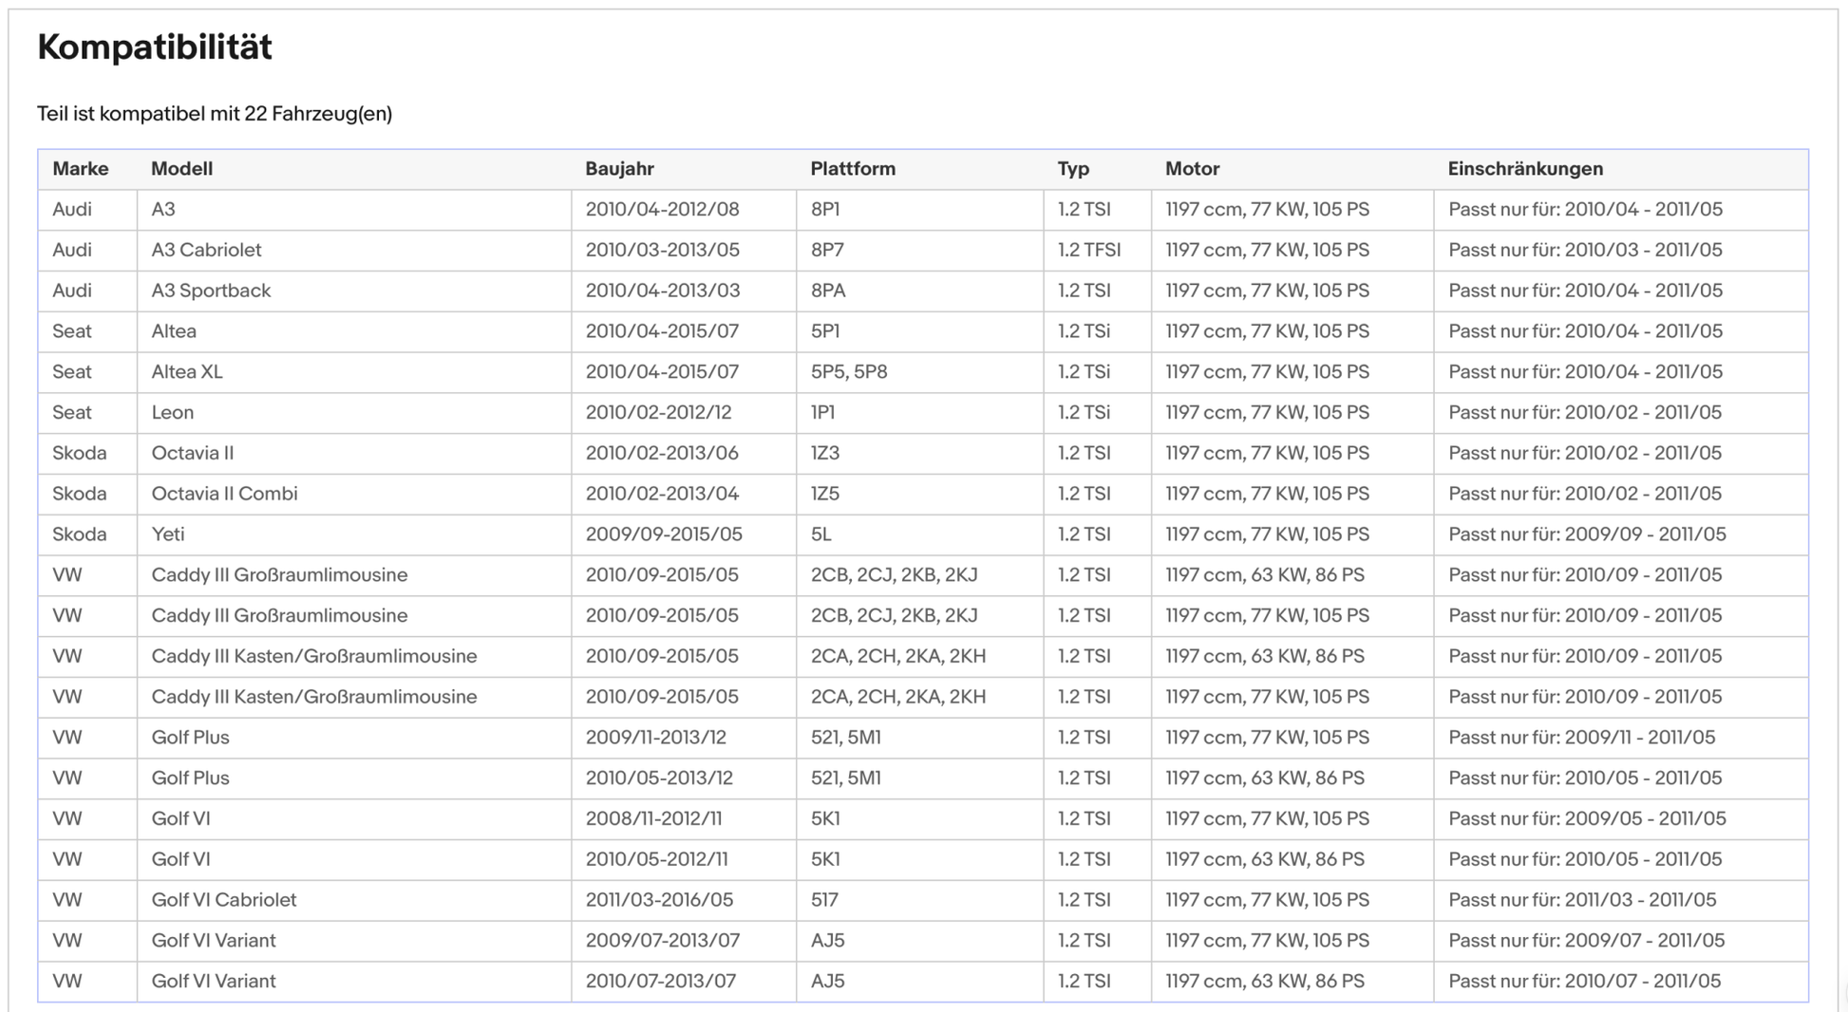The image size is (1848, 1012).
Task: Click the Baujahr column header
Action: point(619,169)
